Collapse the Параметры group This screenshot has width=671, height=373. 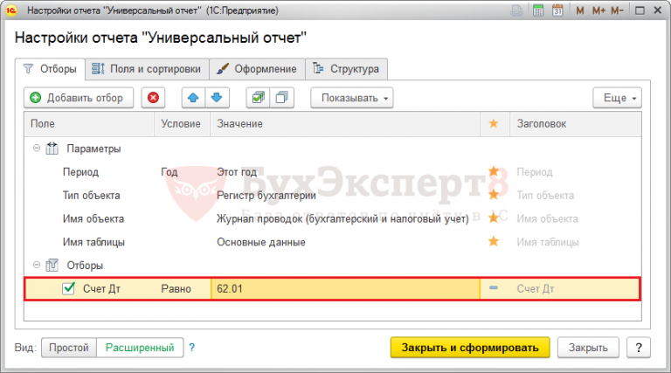[x=37, y=148]
